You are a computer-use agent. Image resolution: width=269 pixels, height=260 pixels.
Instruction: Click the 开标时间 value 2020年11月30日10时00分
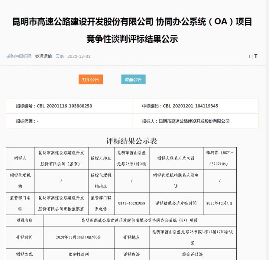tap(78, 237)
